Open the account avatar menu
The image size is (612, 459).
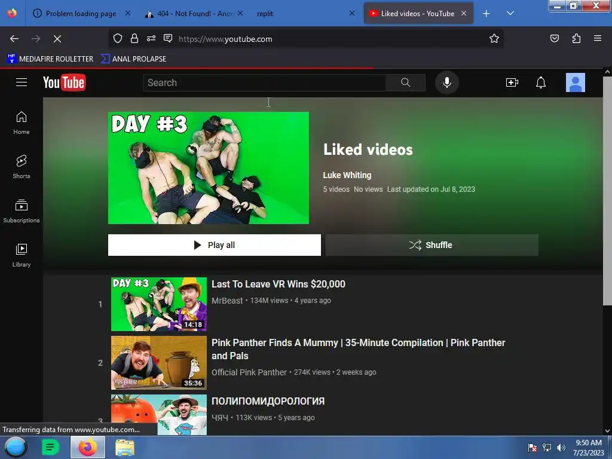tap(576, 82)
